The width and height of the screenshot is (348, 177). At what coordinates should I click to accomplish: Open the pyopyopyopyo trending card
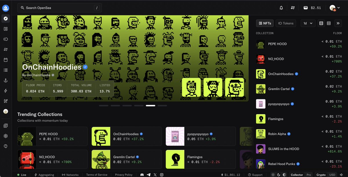point(201,136)
